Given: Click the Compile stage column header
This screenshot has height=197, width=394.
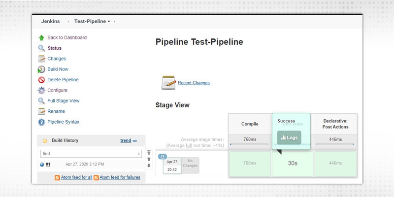Looking at the screenshot, I should (250, 124).
